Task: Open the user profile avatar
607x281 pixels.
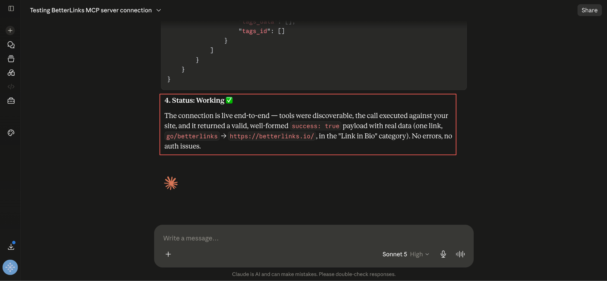Action: (10, 267)
